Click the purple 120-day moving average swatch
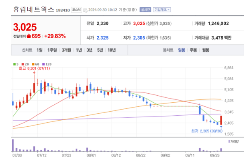 click(44, 64)
